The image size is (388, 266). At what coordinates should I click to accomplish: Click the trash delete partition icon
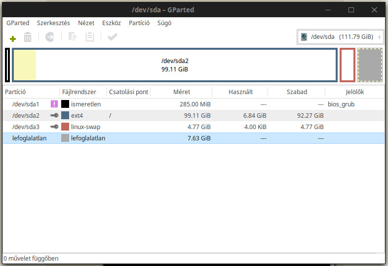[28, 37]
